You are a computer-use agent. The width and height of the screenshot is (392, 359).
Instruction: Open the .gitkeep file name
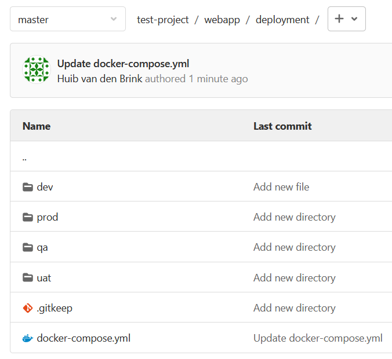click(x=55, y=308)
